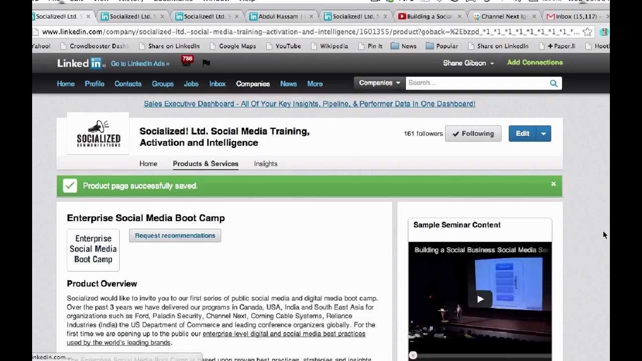Open the Yahoo! bookmark
This screenshot has width=642, height=361.
pos(41,46)
